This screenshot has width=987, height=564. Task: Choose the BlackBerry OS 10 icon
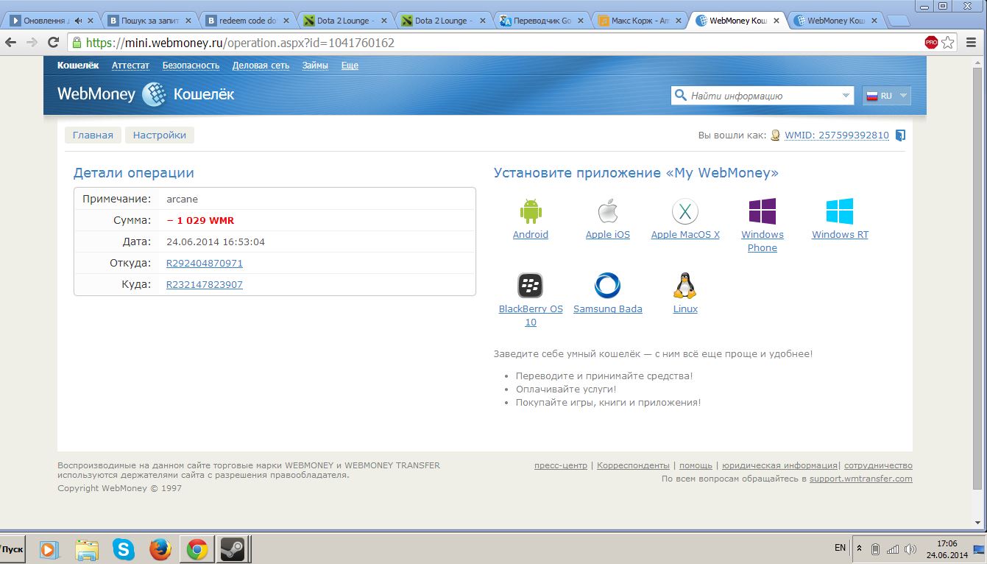530,285
